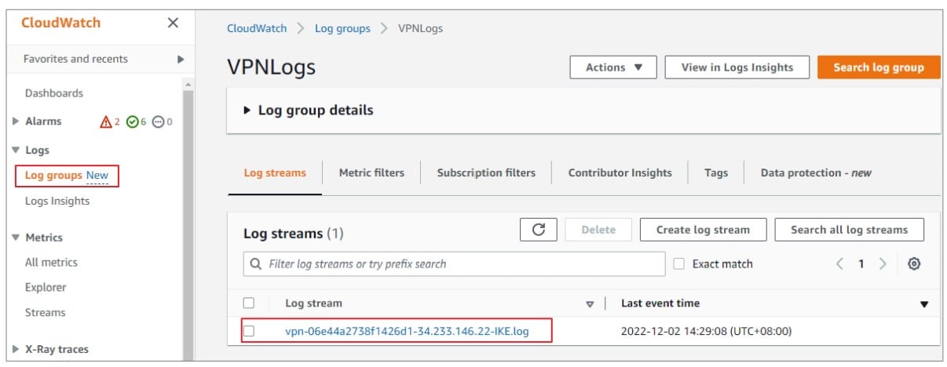Select all log streams header checkbox

(x=249, y=303)
